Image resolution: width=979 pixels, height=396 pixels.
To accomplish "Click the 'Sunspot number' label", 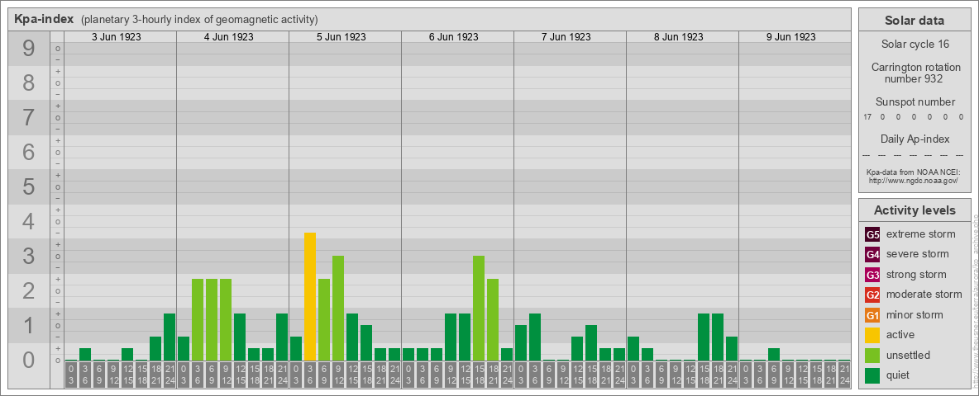I will click(915, 101).
